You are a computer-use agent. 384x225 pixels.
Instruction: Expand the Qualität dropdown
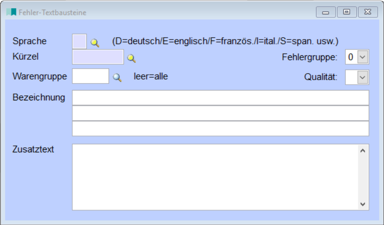click(x=363, y=78)
